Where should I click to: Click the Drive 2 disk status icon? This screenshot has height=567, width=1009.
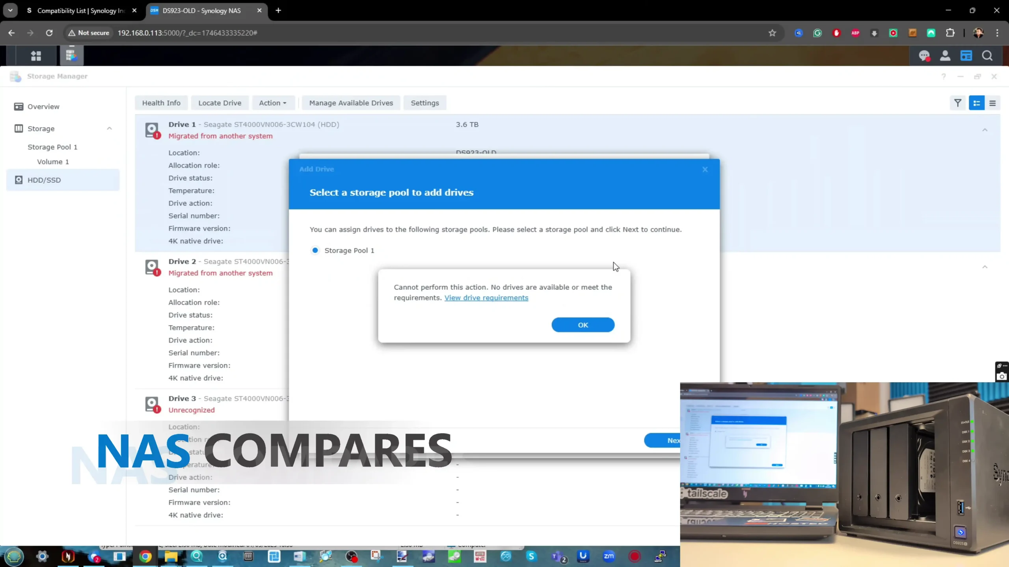(153, 267)
